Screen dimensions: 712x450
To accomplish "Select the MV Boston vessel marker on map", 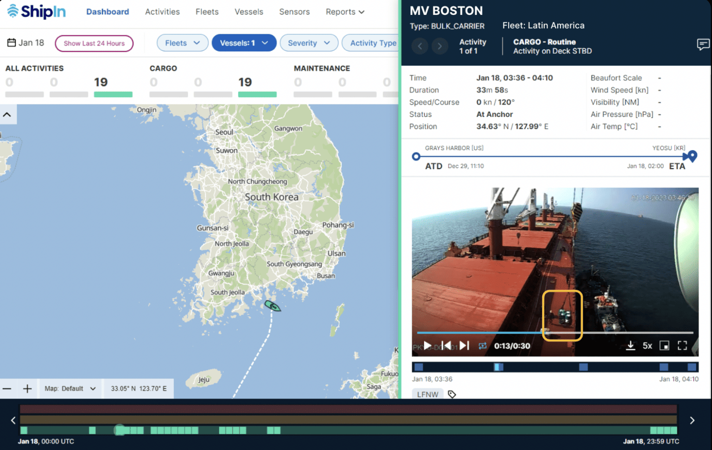I will [x=273, y=305].
